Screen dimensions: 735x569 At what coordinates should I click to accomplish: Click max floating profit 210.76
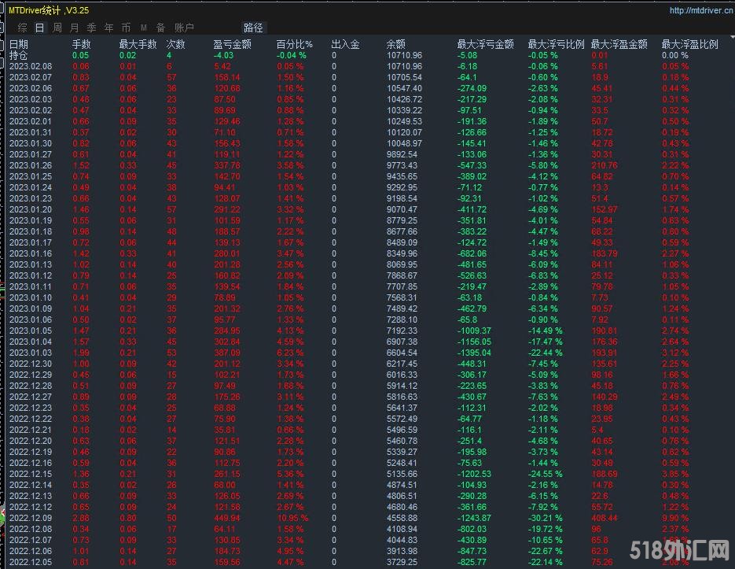(x=605, y=165)
